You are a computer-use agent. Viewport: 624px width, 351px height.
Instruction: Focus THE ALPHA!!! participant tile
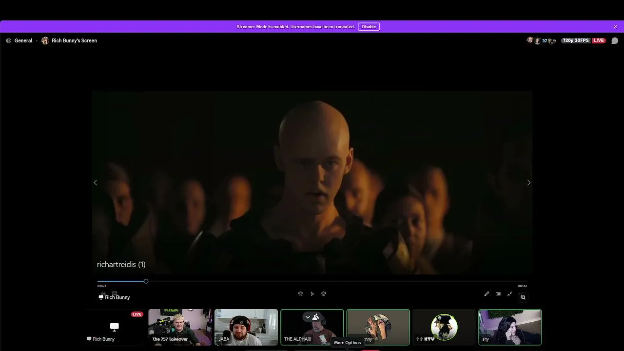tap(312, 327)
